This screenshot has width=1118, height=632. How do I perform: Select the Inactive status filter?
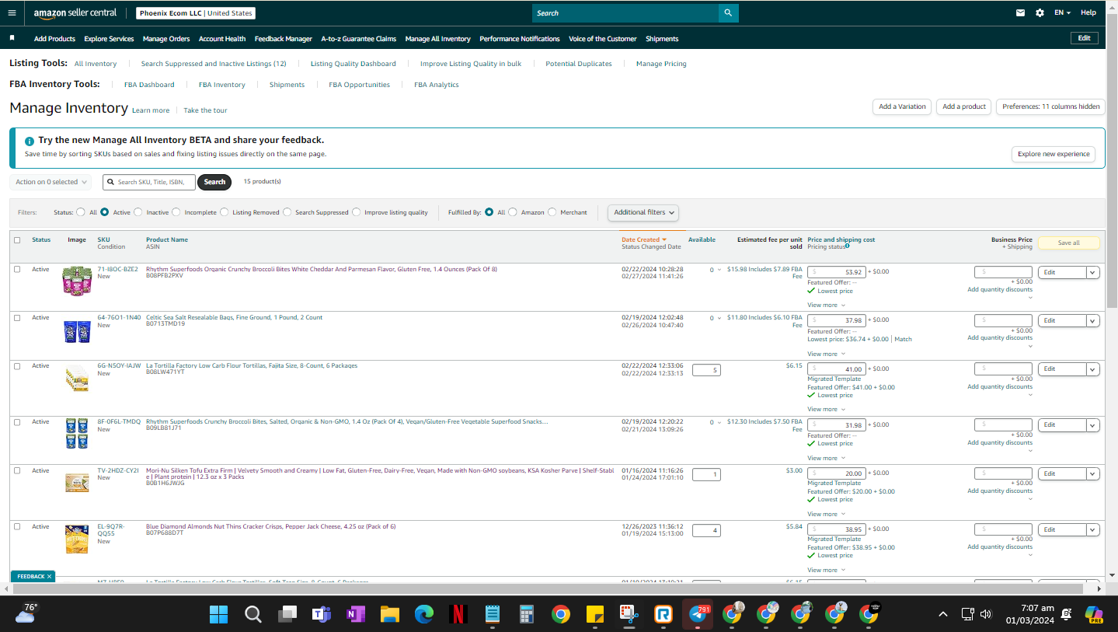[138, 212]
